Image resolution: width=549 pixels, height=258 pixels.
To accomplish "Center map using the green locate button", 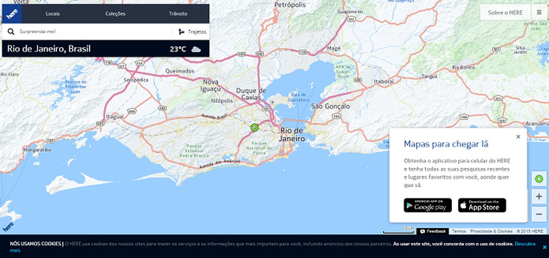I will pyautogui.click(x=539, y=179).
